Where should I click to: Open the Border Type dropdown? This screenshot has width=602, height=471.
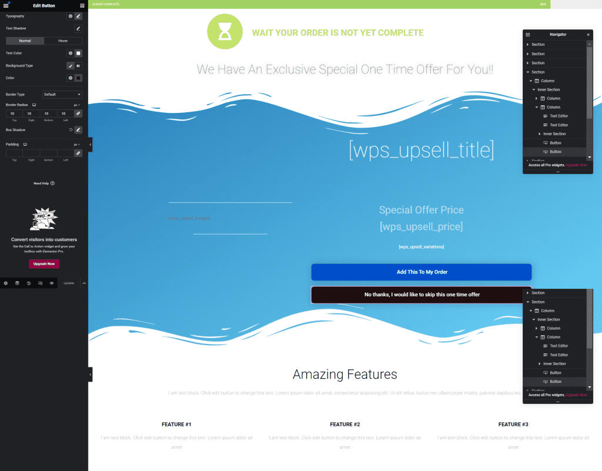coord(62,93)
